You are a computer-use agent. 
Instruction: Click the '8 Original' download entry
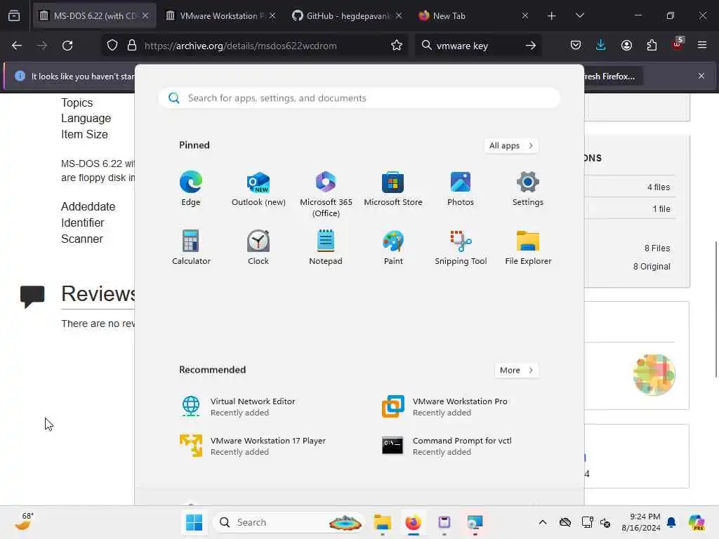[652, 266]
